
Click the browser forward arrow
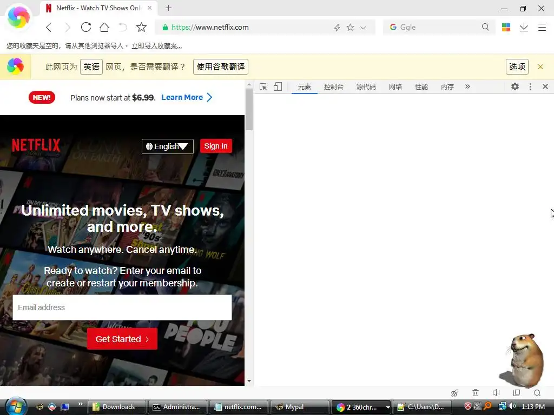tap(68, 27)
